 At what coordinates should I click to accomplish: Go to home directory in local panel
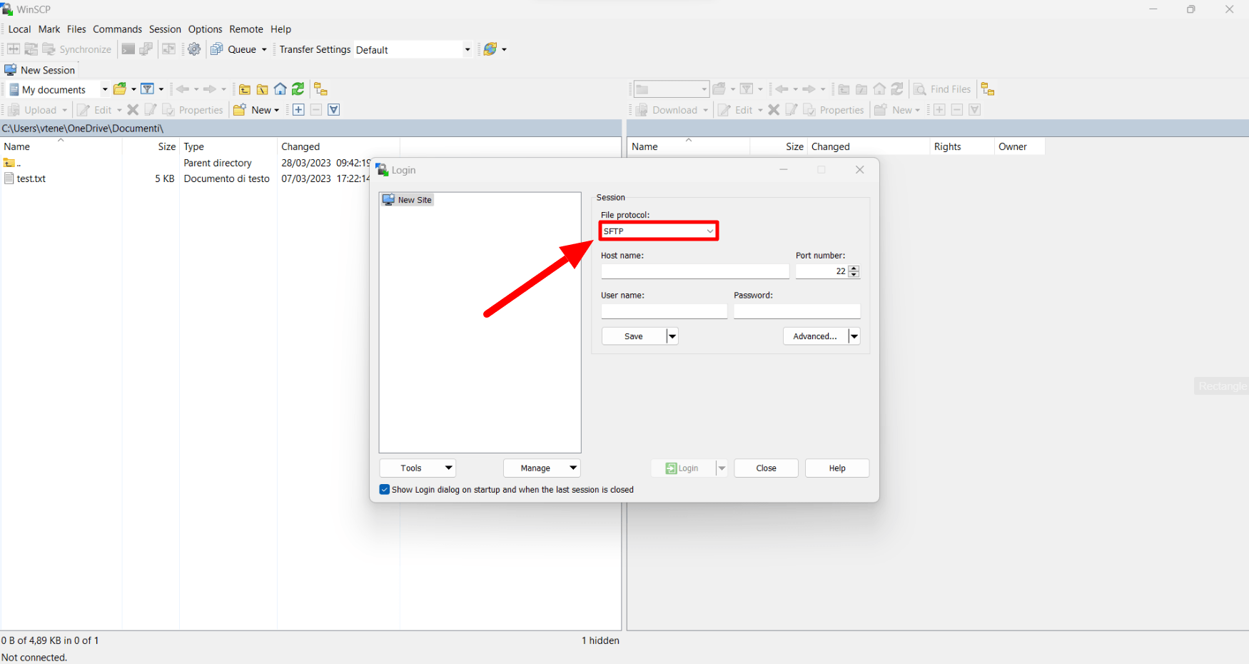(x=280, y=89)
